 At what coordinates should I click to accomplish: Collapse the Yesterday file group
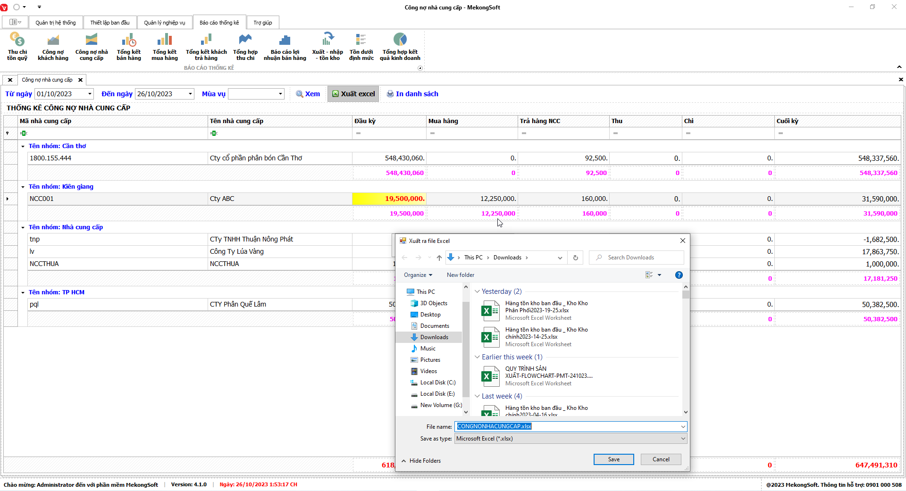pyautogui.click(x=477, y=291)
